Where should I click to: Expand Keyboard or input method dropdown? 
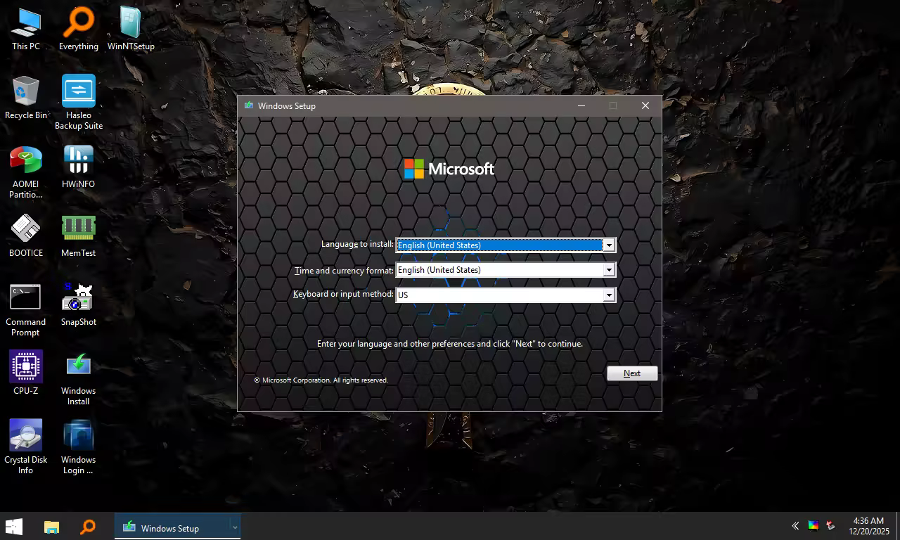(x=609, y=295)
